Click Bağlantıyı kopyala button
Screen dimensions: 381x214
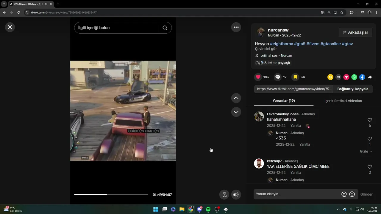353,89
